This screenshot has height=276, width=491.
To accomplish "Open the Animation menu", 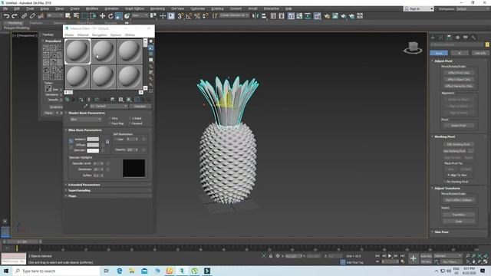I will (111, 8).
